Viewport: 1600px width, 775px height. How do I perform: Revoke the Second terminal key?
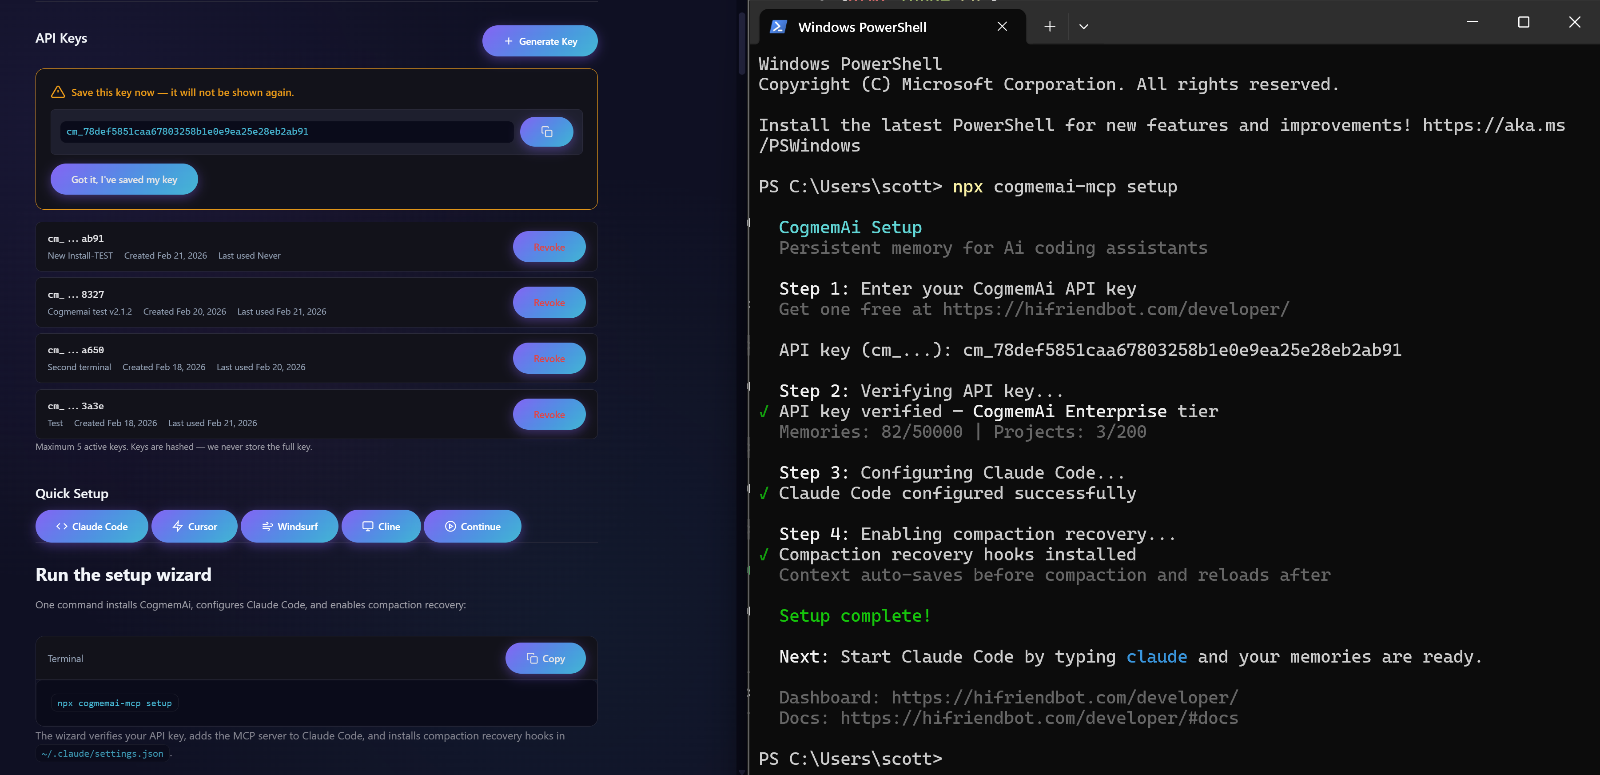point(549,359)
